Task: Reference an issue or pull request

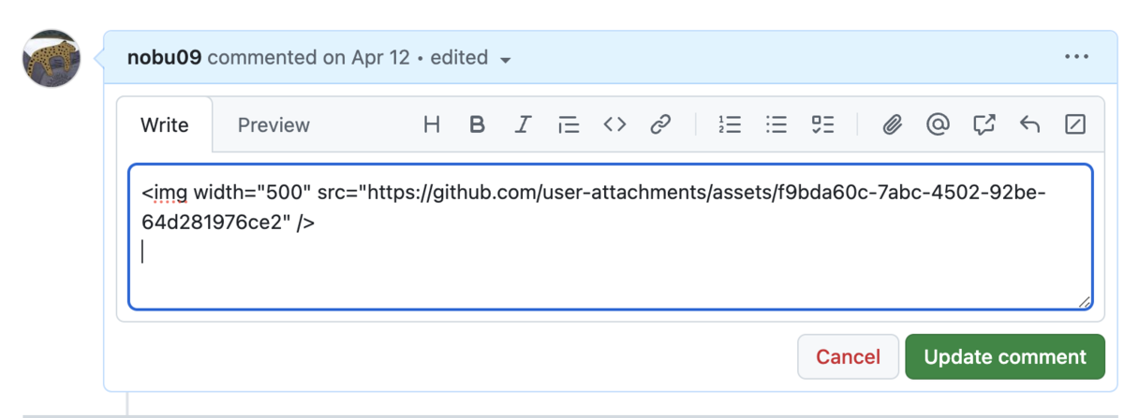Action: pos(983,124)
